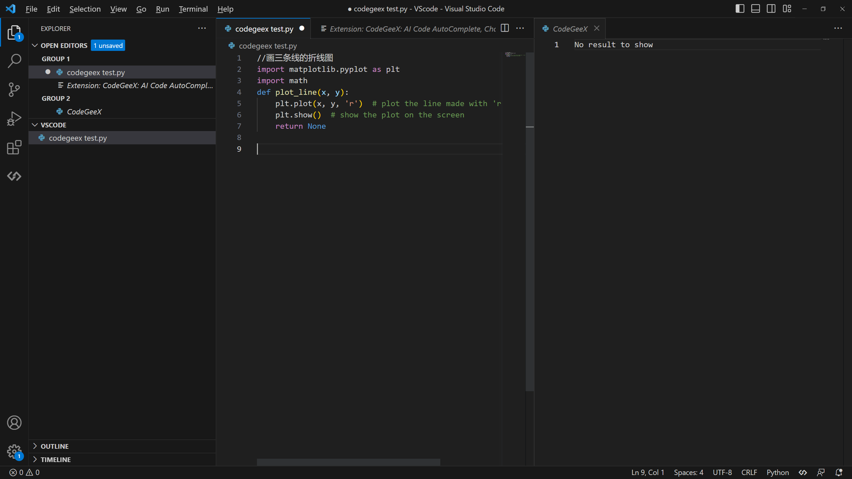Open the Source Control view

14,90
